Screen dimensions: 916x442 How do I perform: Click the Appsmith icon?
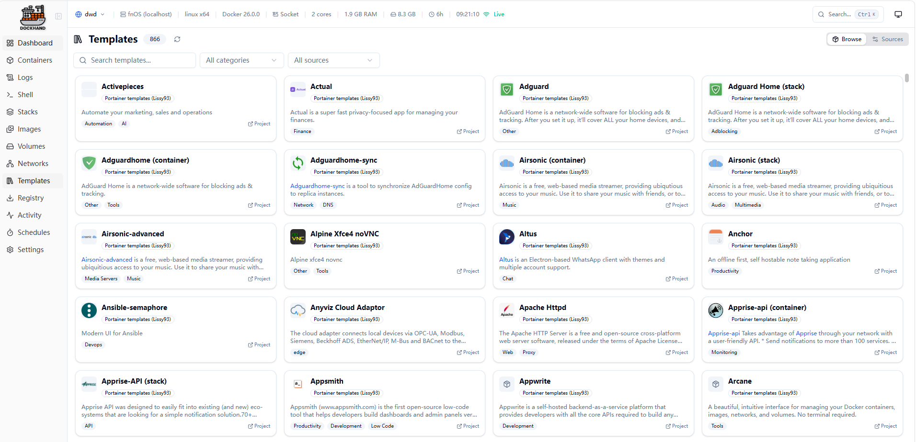pos(298,384)
